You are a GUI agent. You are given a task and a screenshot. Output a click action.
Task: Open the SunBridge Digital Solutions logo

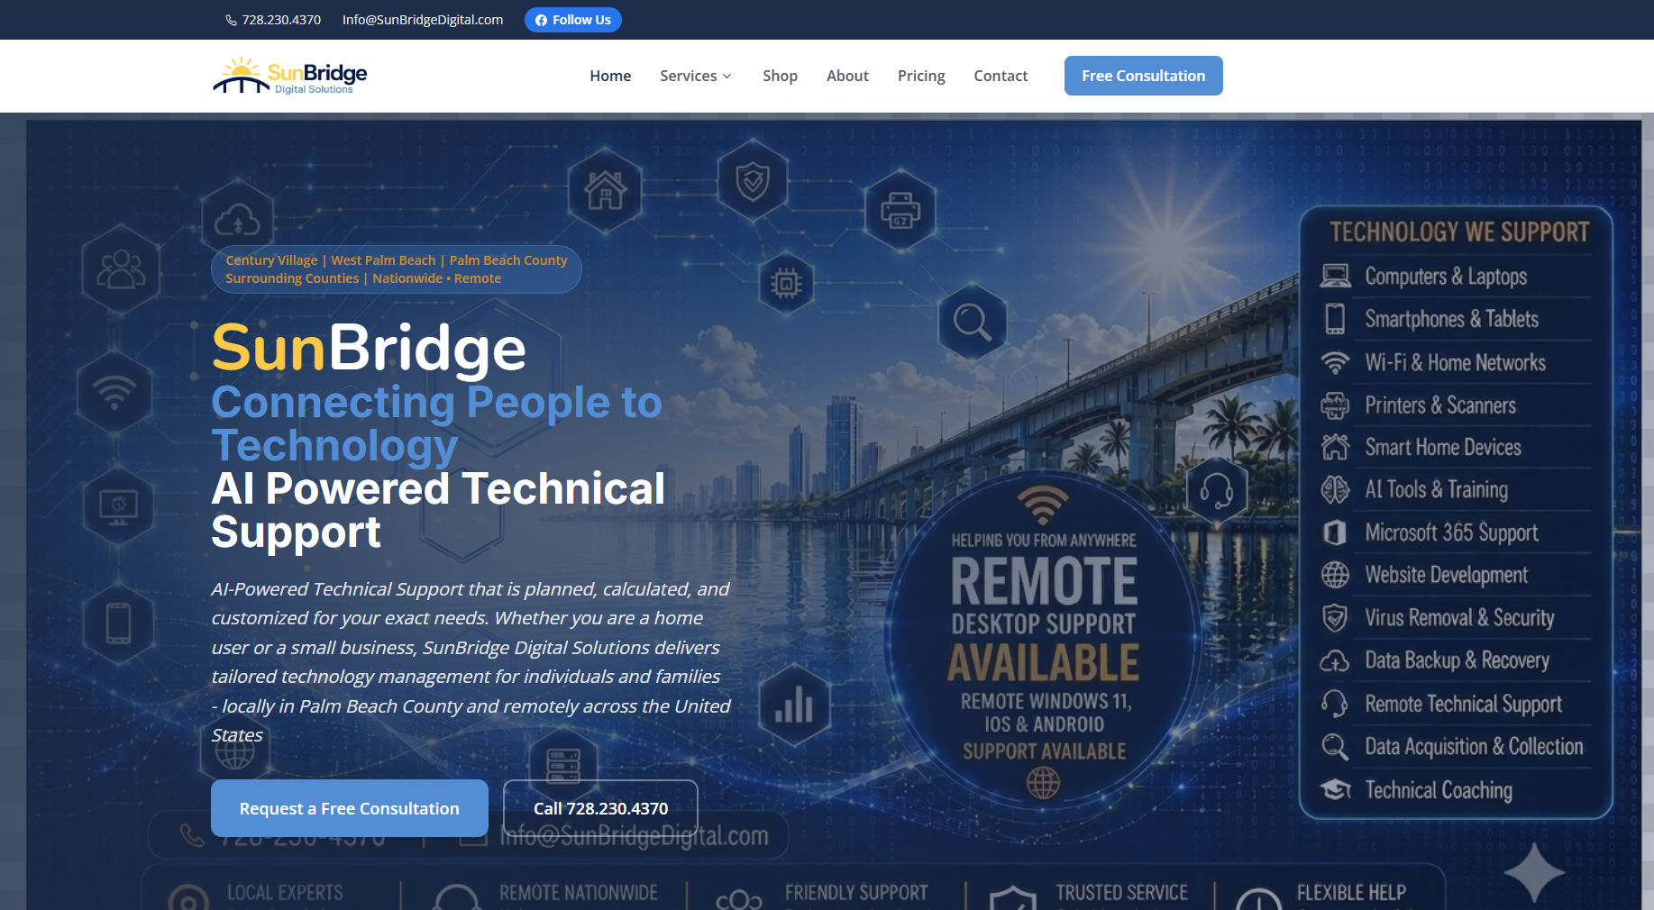tap(289, 76)
